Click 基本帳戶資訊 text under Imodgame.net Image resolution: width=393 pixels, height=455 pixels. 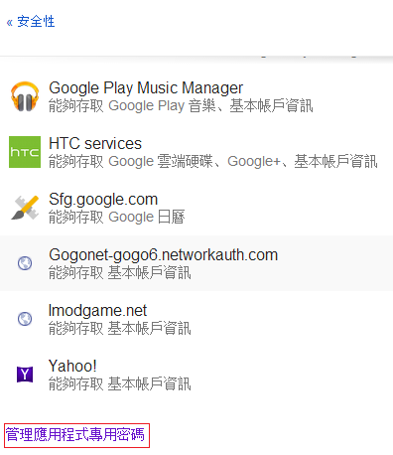pos(150,329)
